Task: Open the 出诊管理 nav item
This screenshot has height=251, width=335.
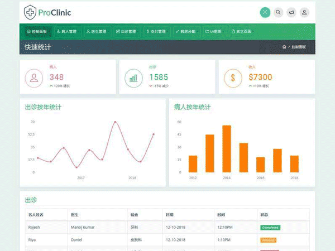Action: [x=127, y=32]
